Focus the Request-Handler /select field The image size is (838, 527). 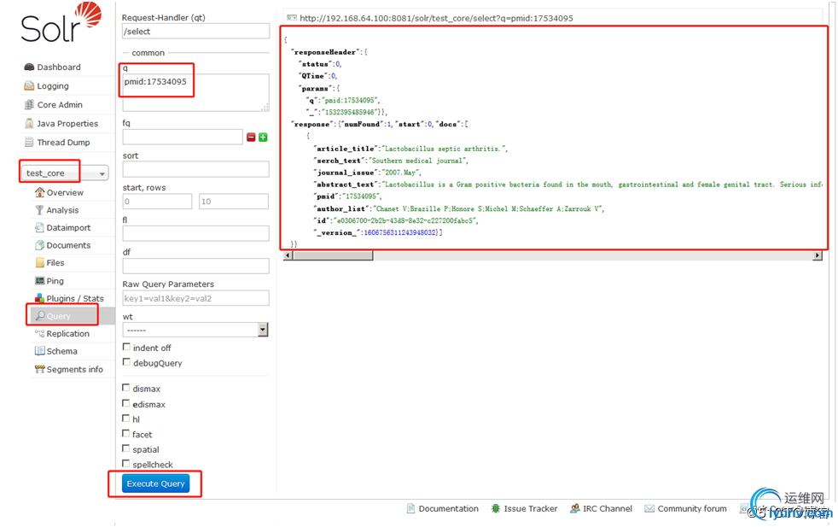(195, 31)
